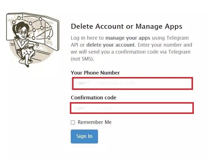Click the Your Phone Number input field

coord(132,83)
